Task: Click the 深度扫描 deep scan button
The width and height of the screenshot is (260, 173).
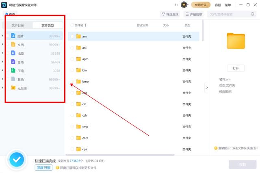Action: click(x=43, y=168)
